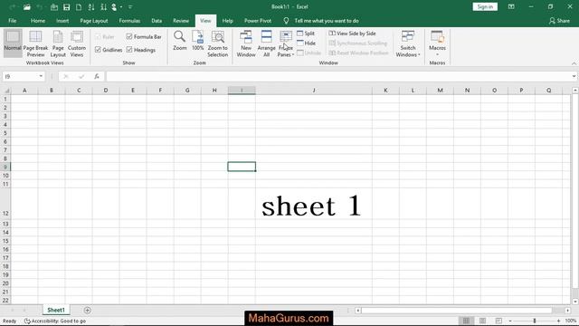The width and height of the screenshot is (579, 326).
Task: Toggle the Formula Bar checkbox
Action: pos(144,36)
